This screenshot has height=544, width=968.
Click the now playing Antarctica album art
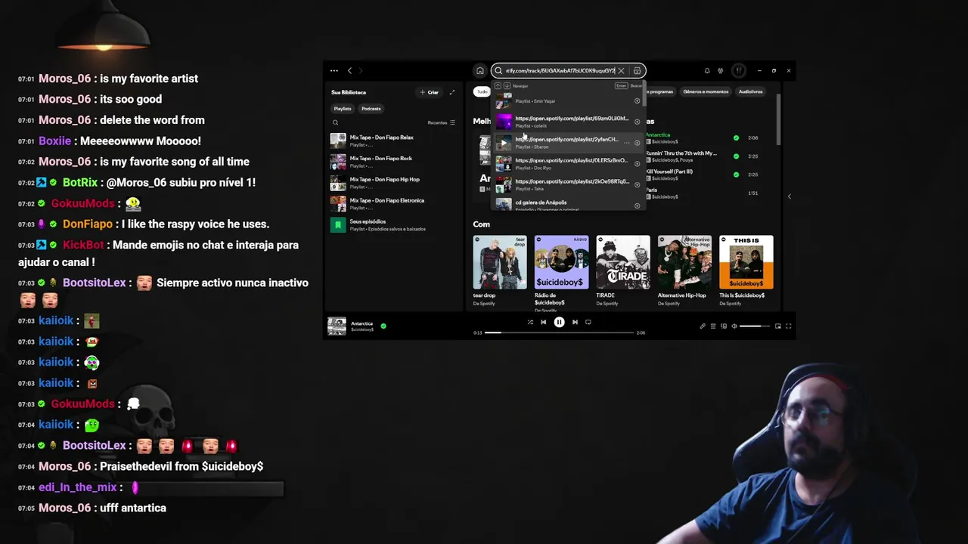pyautogui.click(x=337, y=326)
